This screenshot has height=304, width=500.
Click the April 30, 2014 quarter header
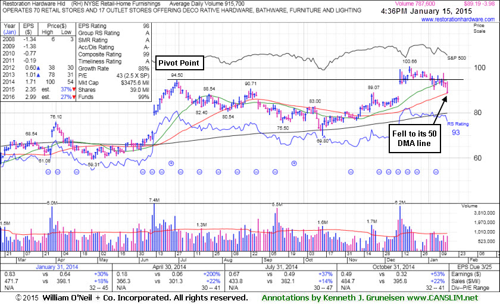169,267
